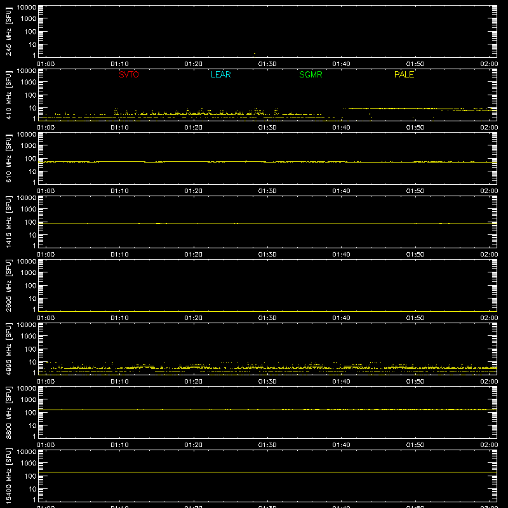Click the cyan LEAR station label
The image size is (508, 508).
[x=220, y=74]
